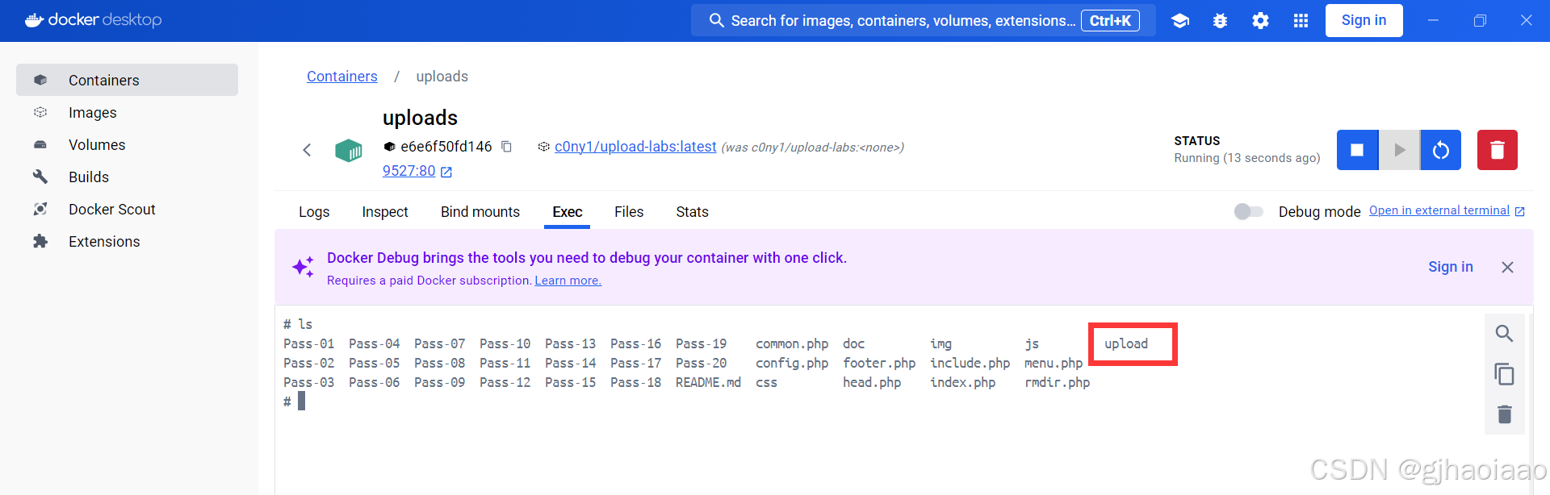Click 'common.php' in the terminal listing

tap(792, 344)
